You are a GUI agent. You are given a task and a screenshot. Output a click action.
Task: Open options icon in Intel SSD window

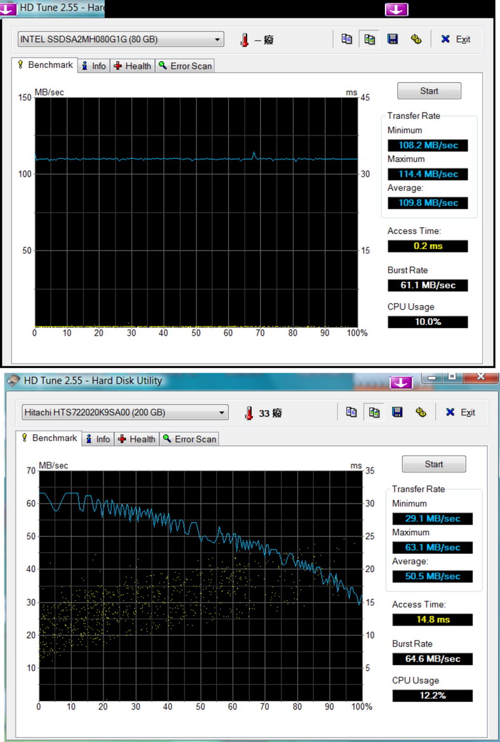pyautogui.click(x=416, y=39)
